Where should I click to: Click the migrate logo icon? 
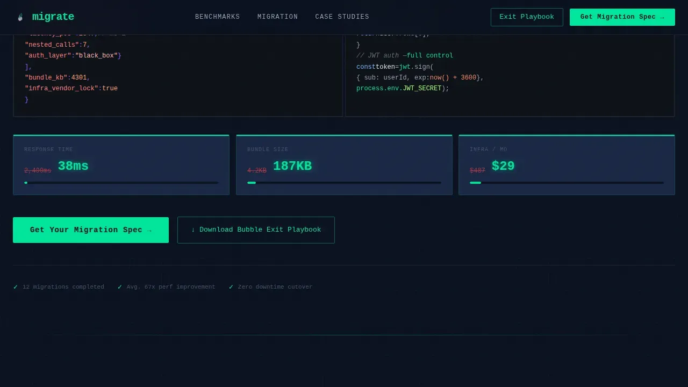tap(20, 17)
